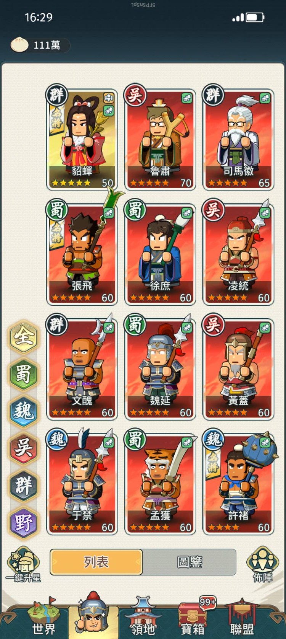Open the 世界 world map button

click(x=43, y=617)
